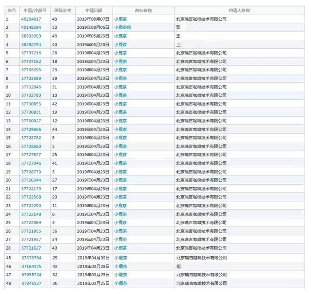Click the 小鹿茶馆 trademark name link
Viewport: 311px width, 294px height.
point(122,28)
